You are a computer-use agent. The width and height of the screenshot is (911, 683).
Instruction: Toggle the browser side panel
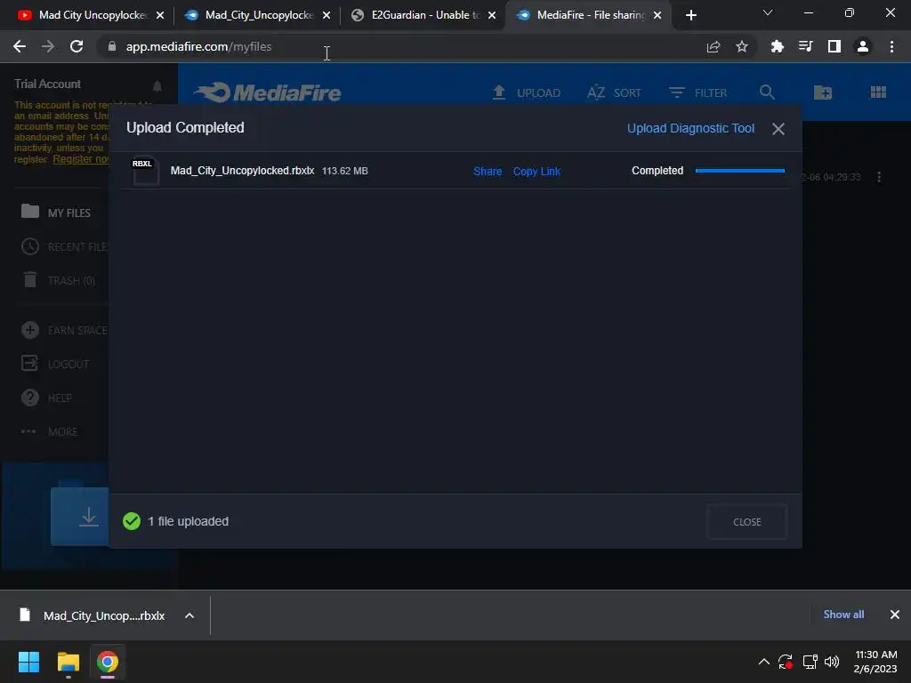(834, 46)
